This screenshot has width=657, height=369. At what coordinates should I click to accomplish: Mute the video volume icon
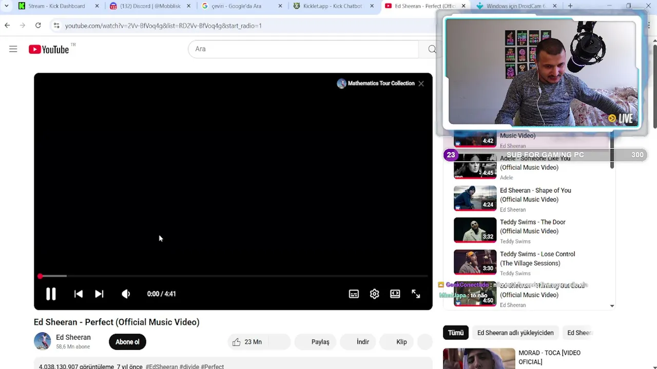(x=126, y=294)
